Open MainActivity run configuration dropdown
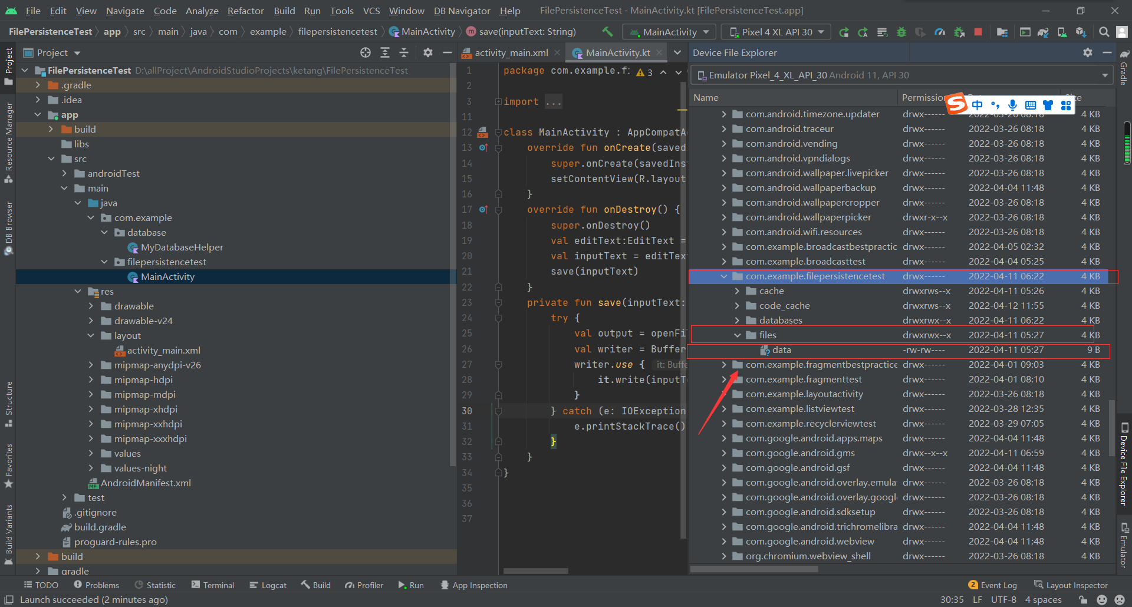Image resolution: width=1132 pixels, height=607 pixels. (670, 32)
